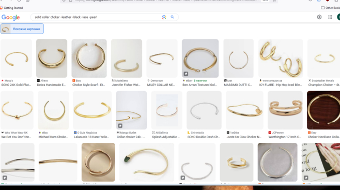Select the Michael Kors Choker eBay image
Screen dimensions: 340x190
click(53, 110)
